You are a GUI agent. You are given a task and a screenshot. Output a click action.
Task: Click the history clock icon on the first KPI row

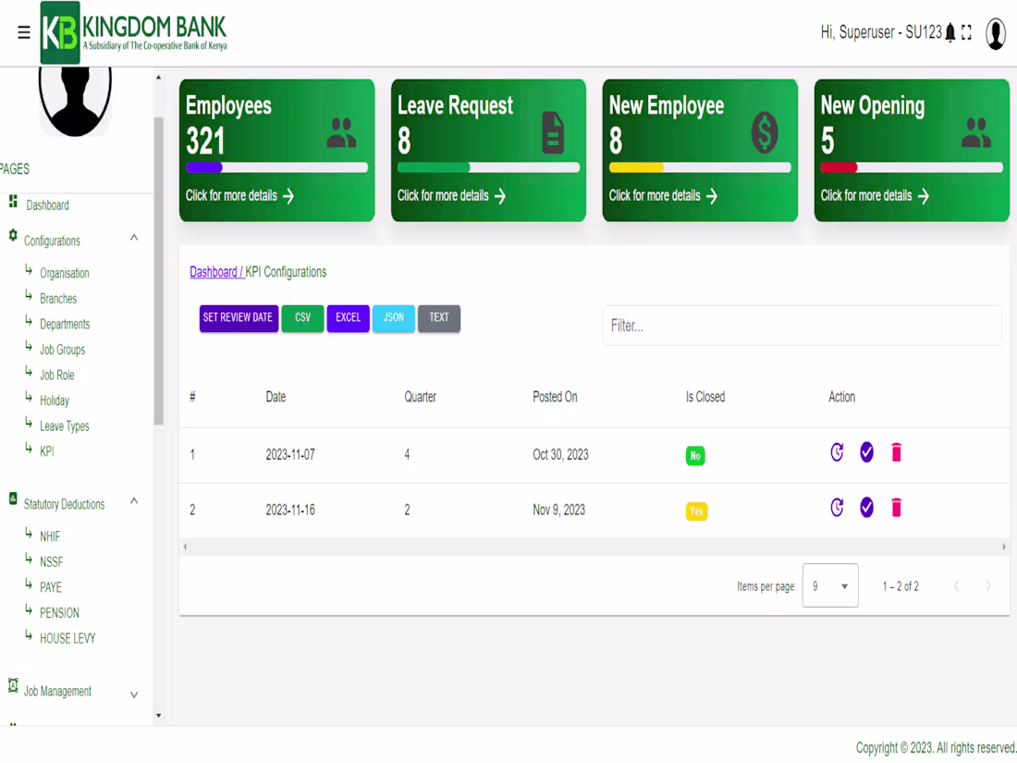pos(837,453)
